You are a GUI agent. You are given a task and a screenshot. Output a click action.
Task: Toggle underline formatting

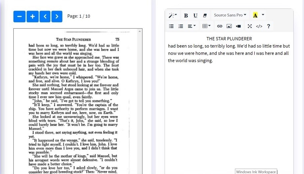pyautogui.click(x=195, y=15)
